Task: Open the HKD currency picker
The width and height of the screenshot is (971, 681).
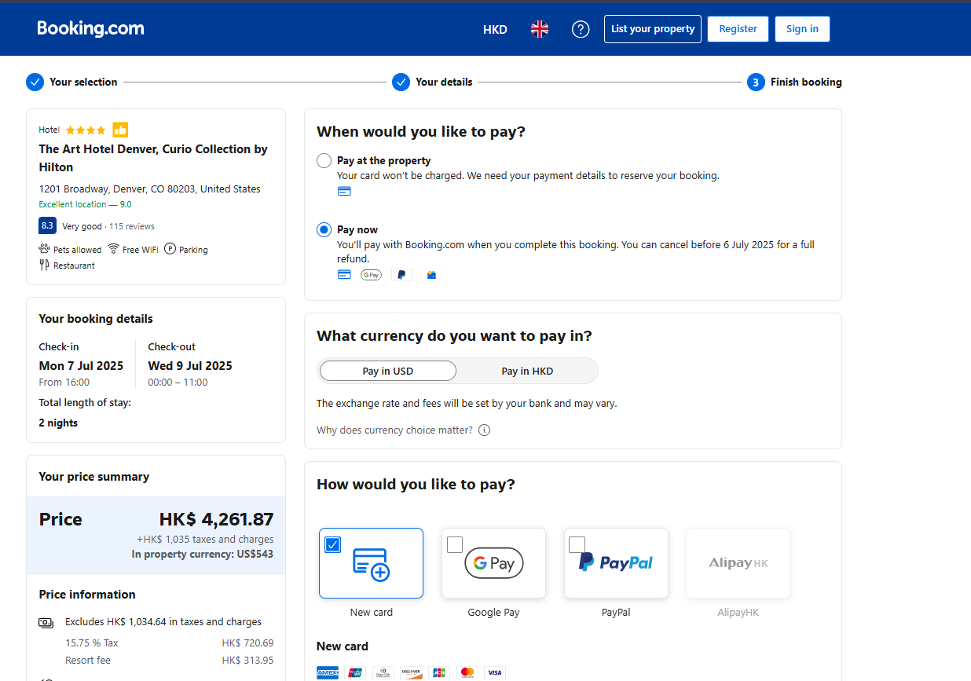Action: click(495, 29)
